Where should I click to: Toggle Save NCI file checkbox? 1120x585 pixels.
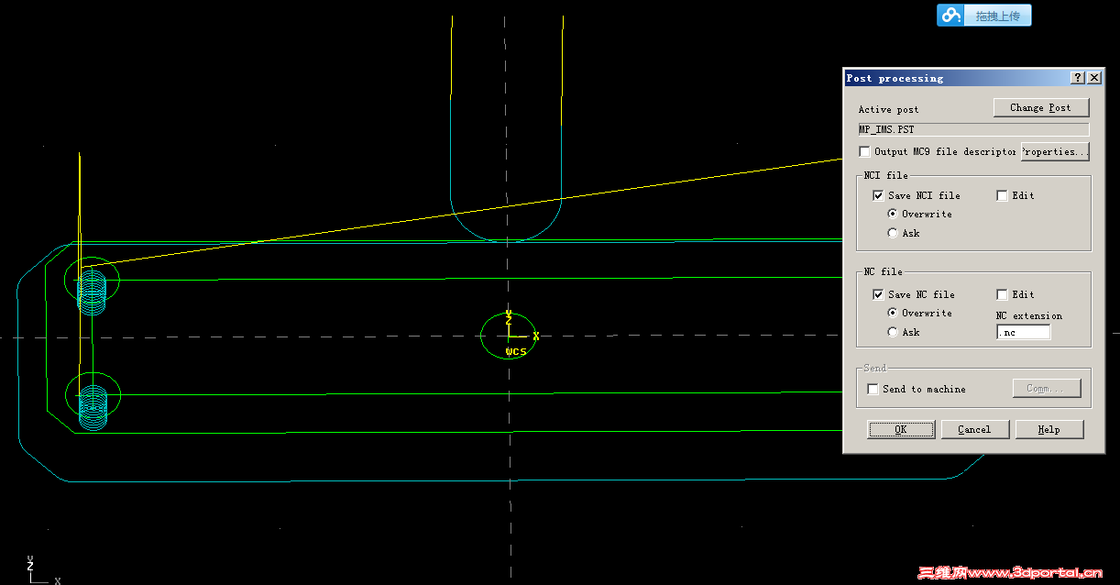point(878,195)
